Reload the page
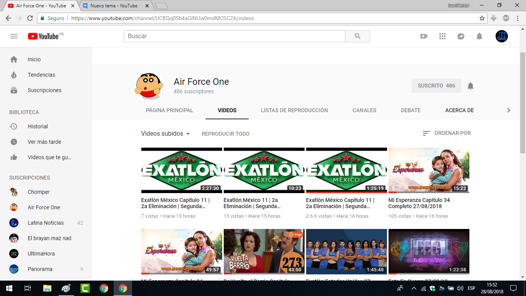 (30, 18)
